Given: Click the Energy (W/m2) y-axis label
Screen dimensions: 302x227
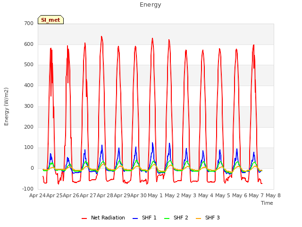Looking at the screenshot, I should (x=6, y=106).
